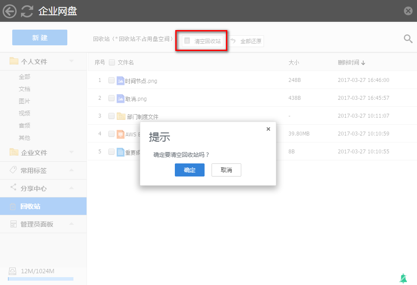Screen dimensions: 417x285
Task: Click the refresh icon beside 企业网盘
Action: (x=27, y=11)
